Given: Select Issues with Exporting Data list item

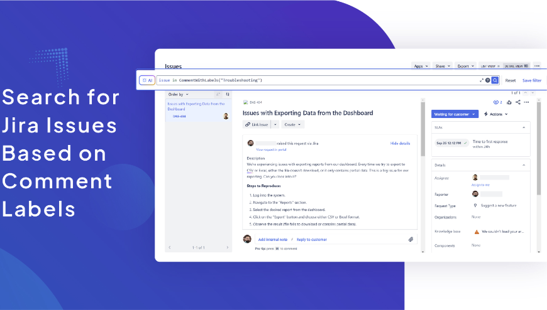Looking at the screenshot, I should point(199,110).
